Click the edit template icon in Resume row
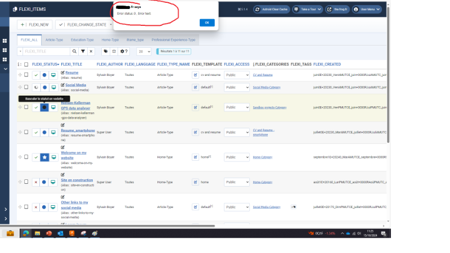Screen dimensions: 450x253 tap(196, 74)
